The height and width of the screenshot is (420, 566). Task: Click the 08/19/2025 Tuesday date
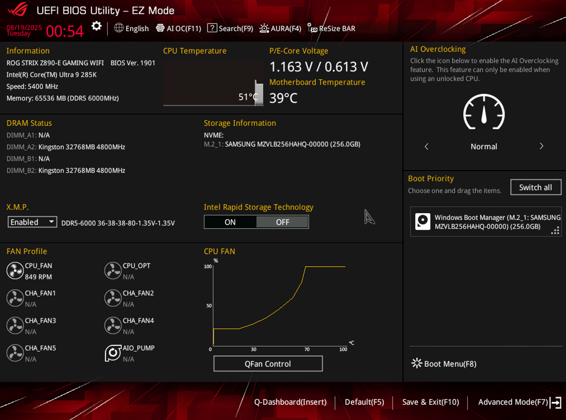tap(24, 31)
